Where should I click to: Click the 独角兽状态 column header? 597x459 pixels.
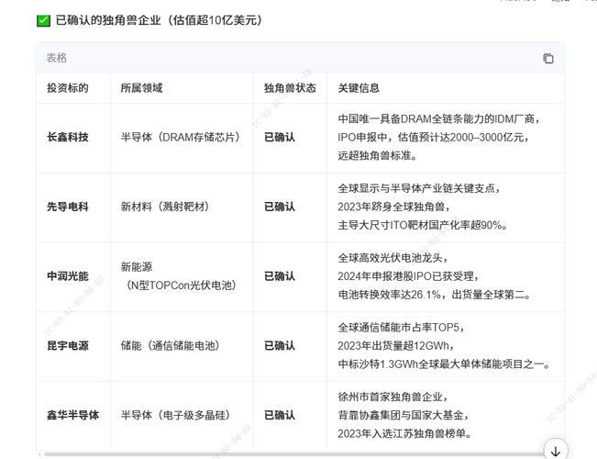point(290,88)
